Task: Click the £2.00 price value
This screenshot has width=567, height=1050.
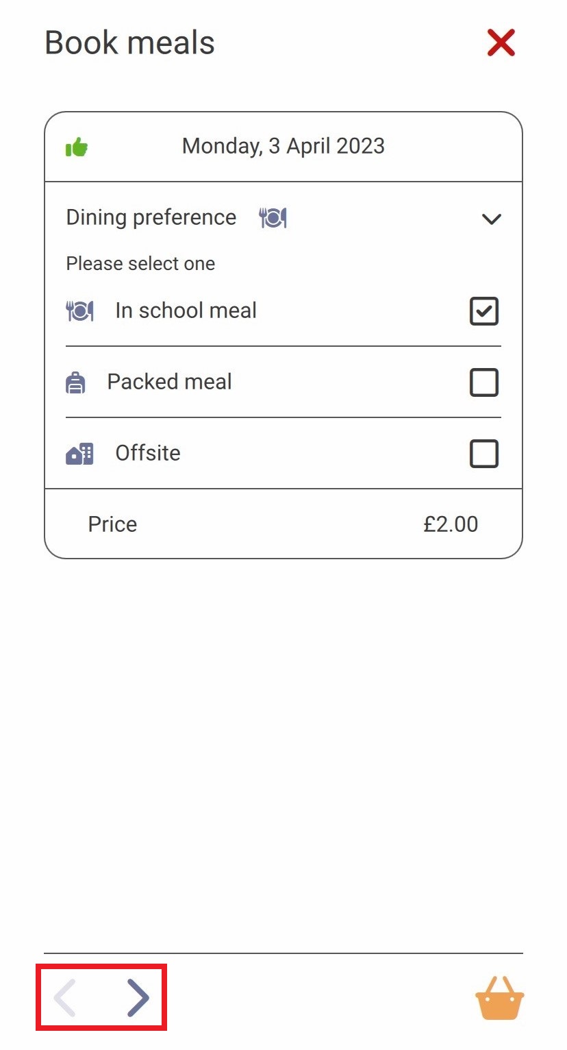Action: coord(451,524)
